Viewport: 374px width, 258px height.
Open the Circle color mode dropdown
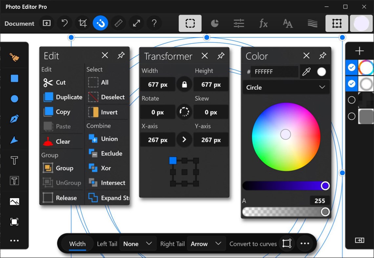pyautogui.click(x=286, y=87)
